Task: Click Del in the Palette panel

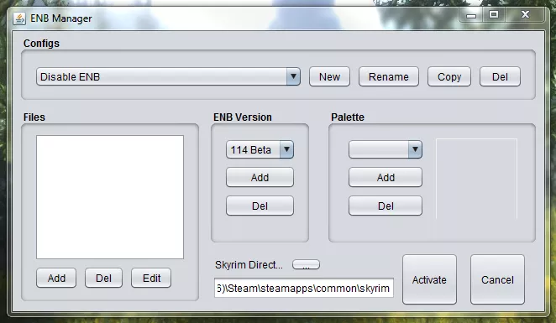Action: click(x=386, y=206)
